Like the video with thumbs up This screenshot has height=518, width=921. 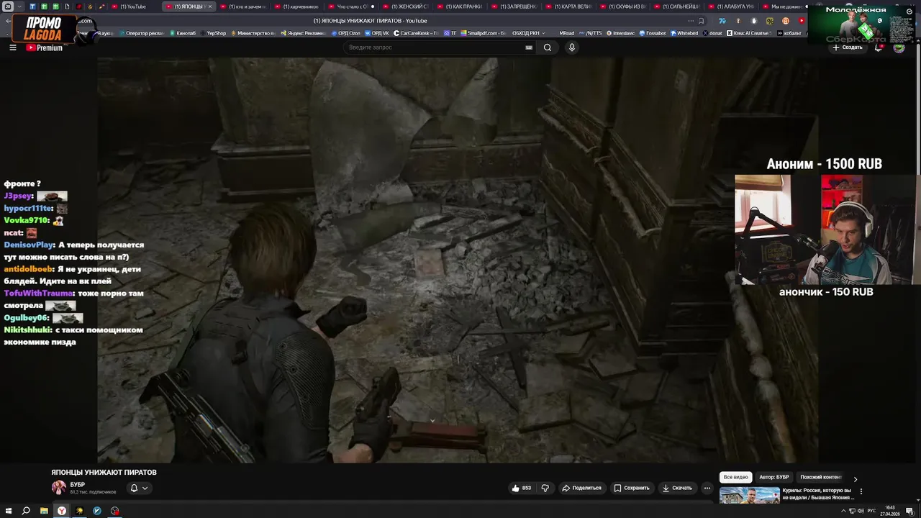(x=521, y=488)
